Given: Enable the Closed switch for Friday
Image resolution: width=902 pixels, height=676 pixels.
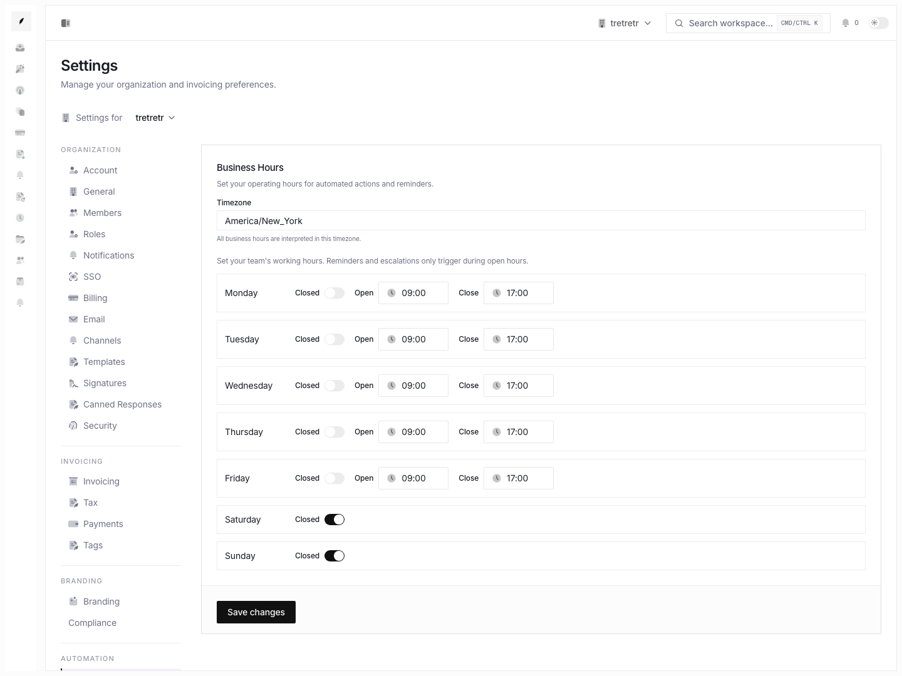Looking at the screenshot, I should 334,478.
